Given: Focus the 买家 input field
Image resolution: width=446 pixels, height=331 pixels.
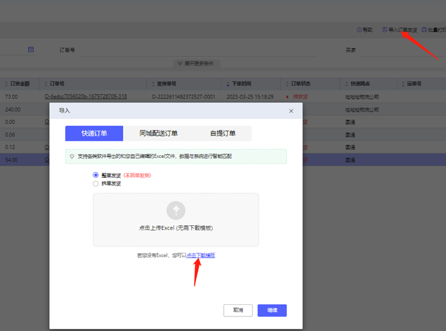Looking at the screenshot, I should pos(403,50).
